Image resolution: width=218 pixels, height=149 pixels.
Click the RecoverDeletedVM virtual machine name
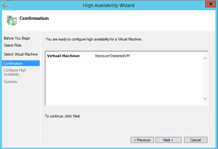pyautogui.click(x=112, y=56)
